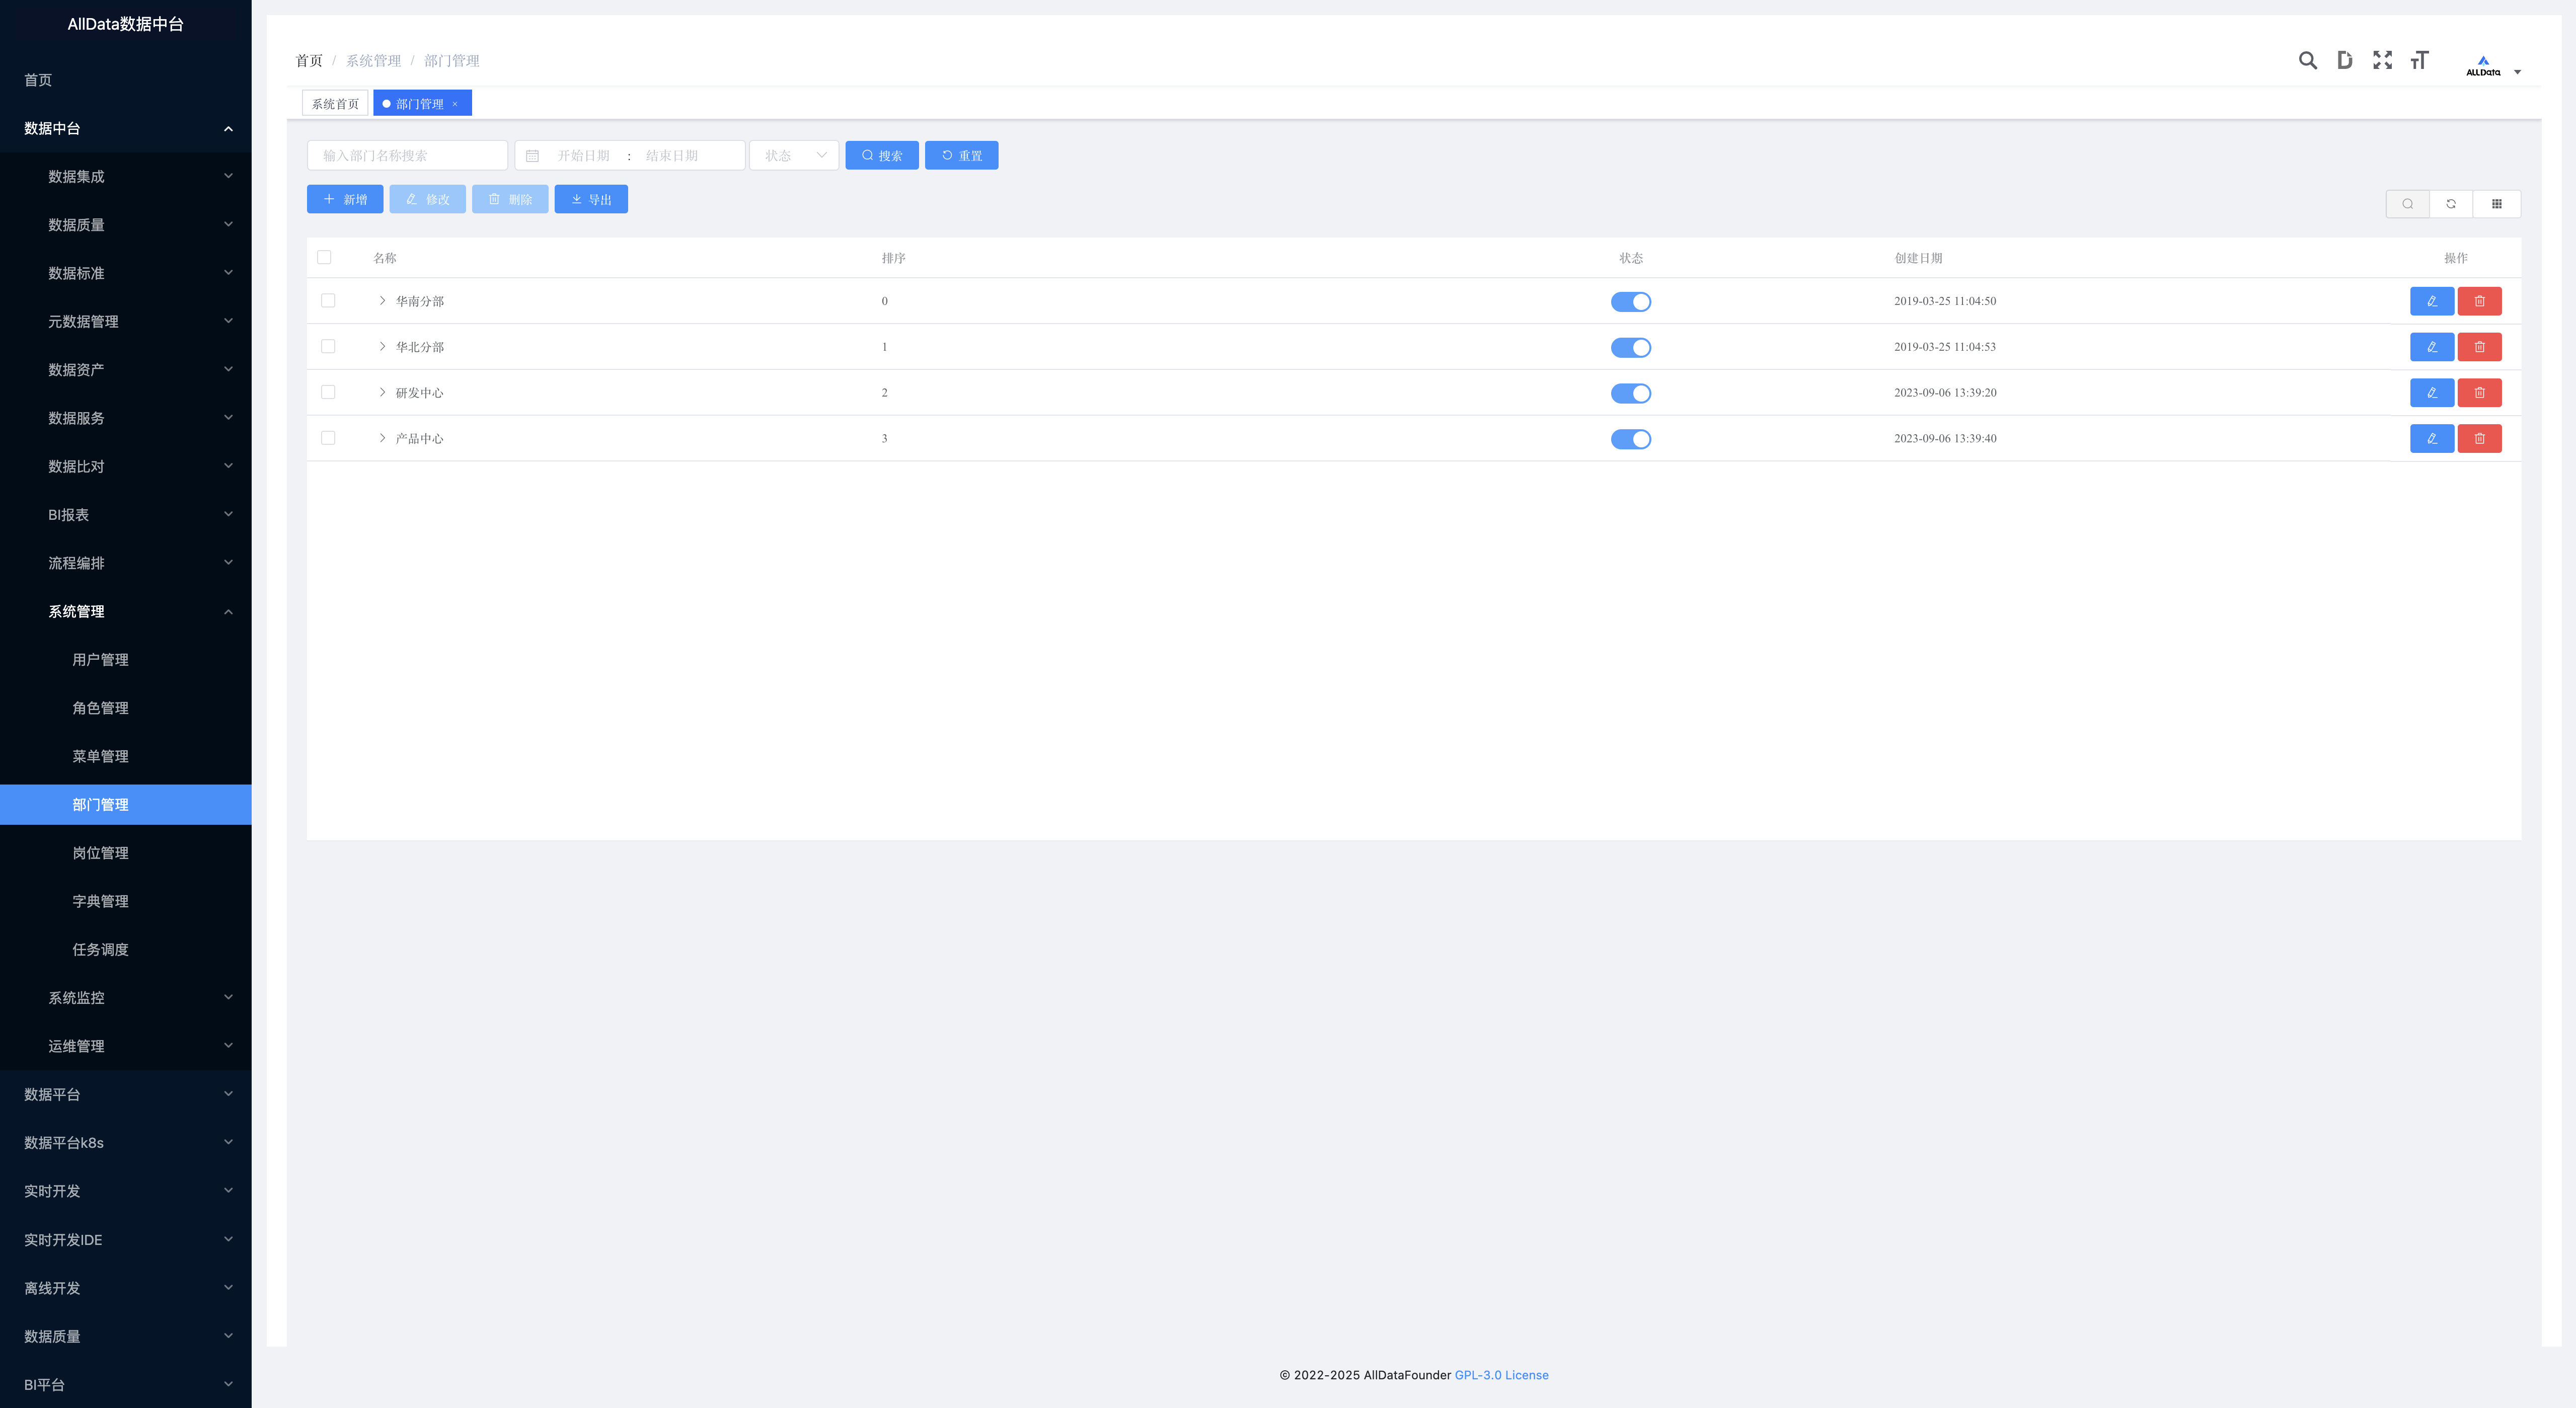Collapse the 系统管理 sidebar menu
This screenshot has height=1408, width=2576.
[126, 612]
